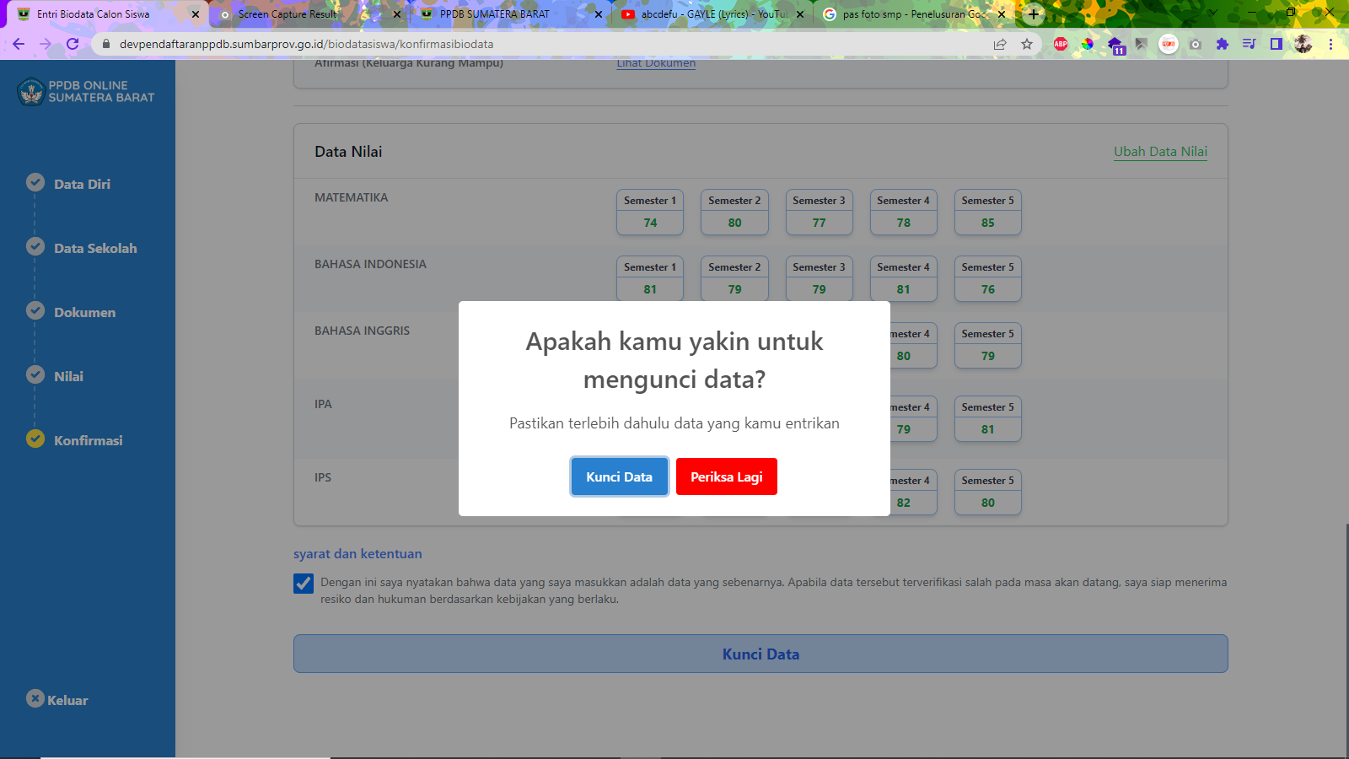
Task: Toggle the browser side panel icon
Action: click(1276, 44)
